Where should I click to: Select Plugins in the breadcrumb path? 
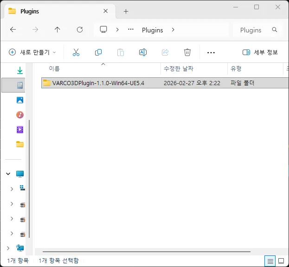pos(153,30)
